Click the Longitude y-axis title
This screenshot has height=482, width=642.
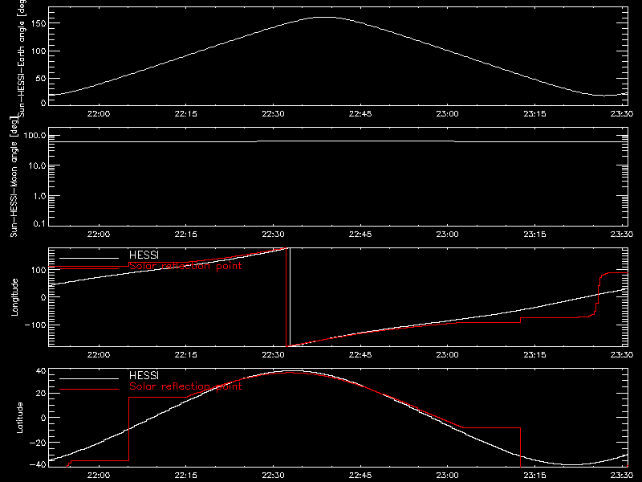14,297
